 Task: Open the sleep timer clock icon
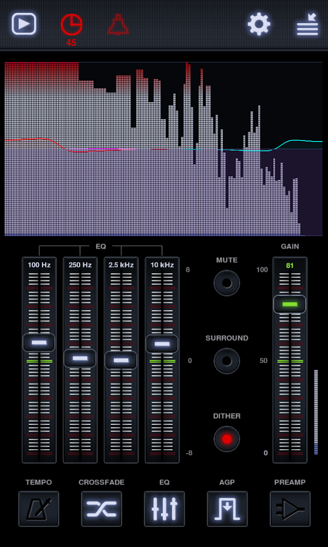coord(72,25)
